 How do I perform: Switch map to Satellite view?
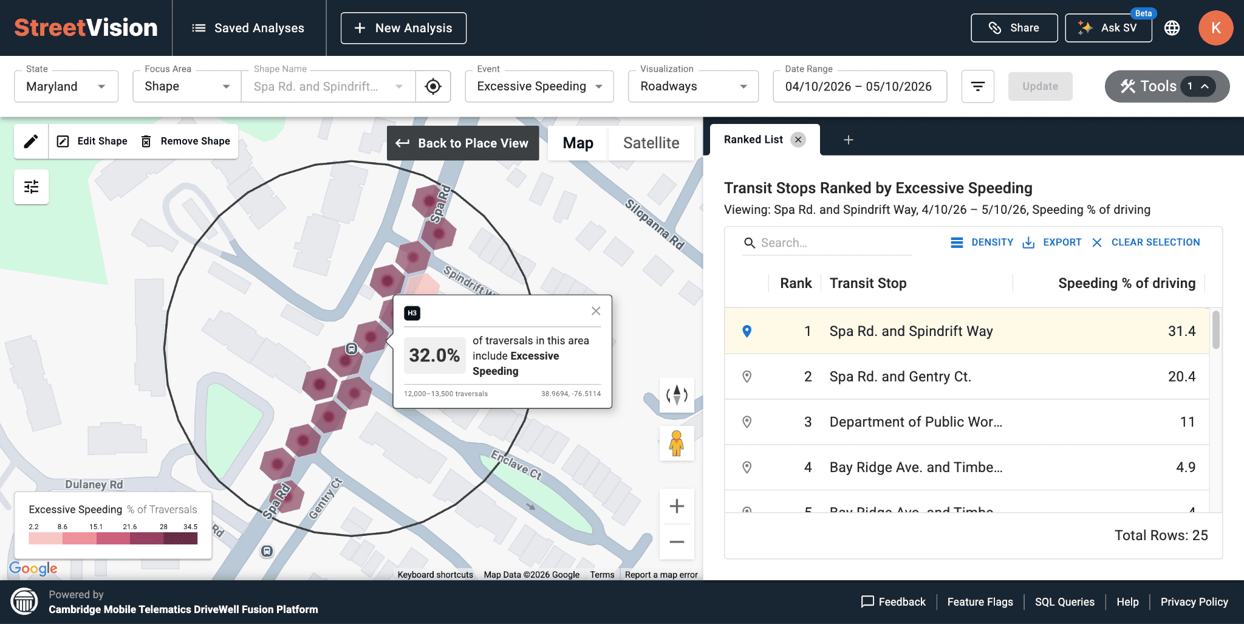click(651, 143)
